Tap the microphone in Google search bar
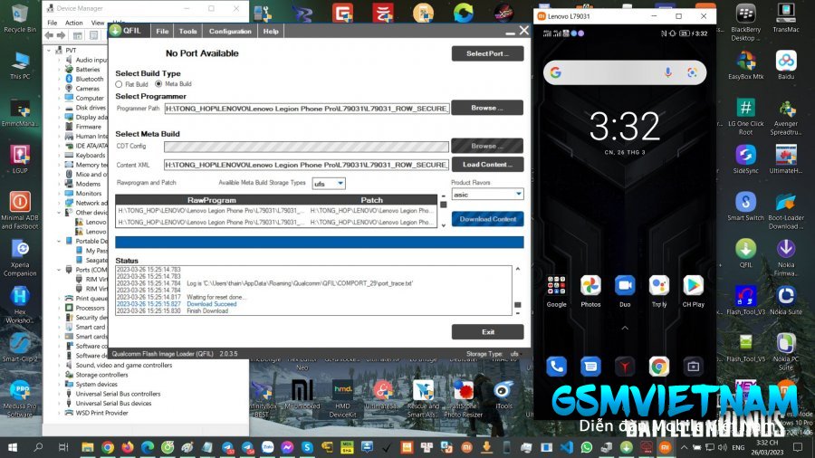This screenshot has width=815, height=458. (x=668, y=72)
